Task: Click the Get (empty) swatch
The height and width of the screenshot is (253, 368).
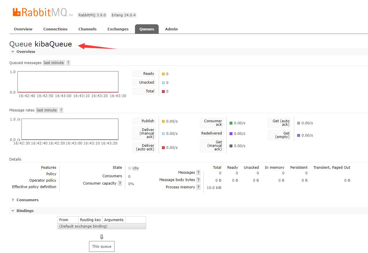Action: [299, 135]
